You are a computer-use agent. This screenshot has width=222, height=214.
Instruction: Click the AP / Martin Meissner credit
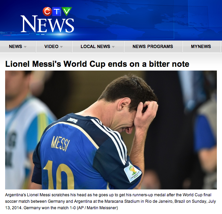click(x=97, y=208)
